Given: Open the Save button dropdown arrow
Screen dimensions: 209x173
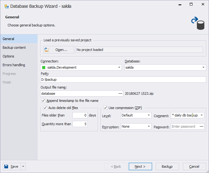Looking at the screenshot, I should [x=23, y=166].
